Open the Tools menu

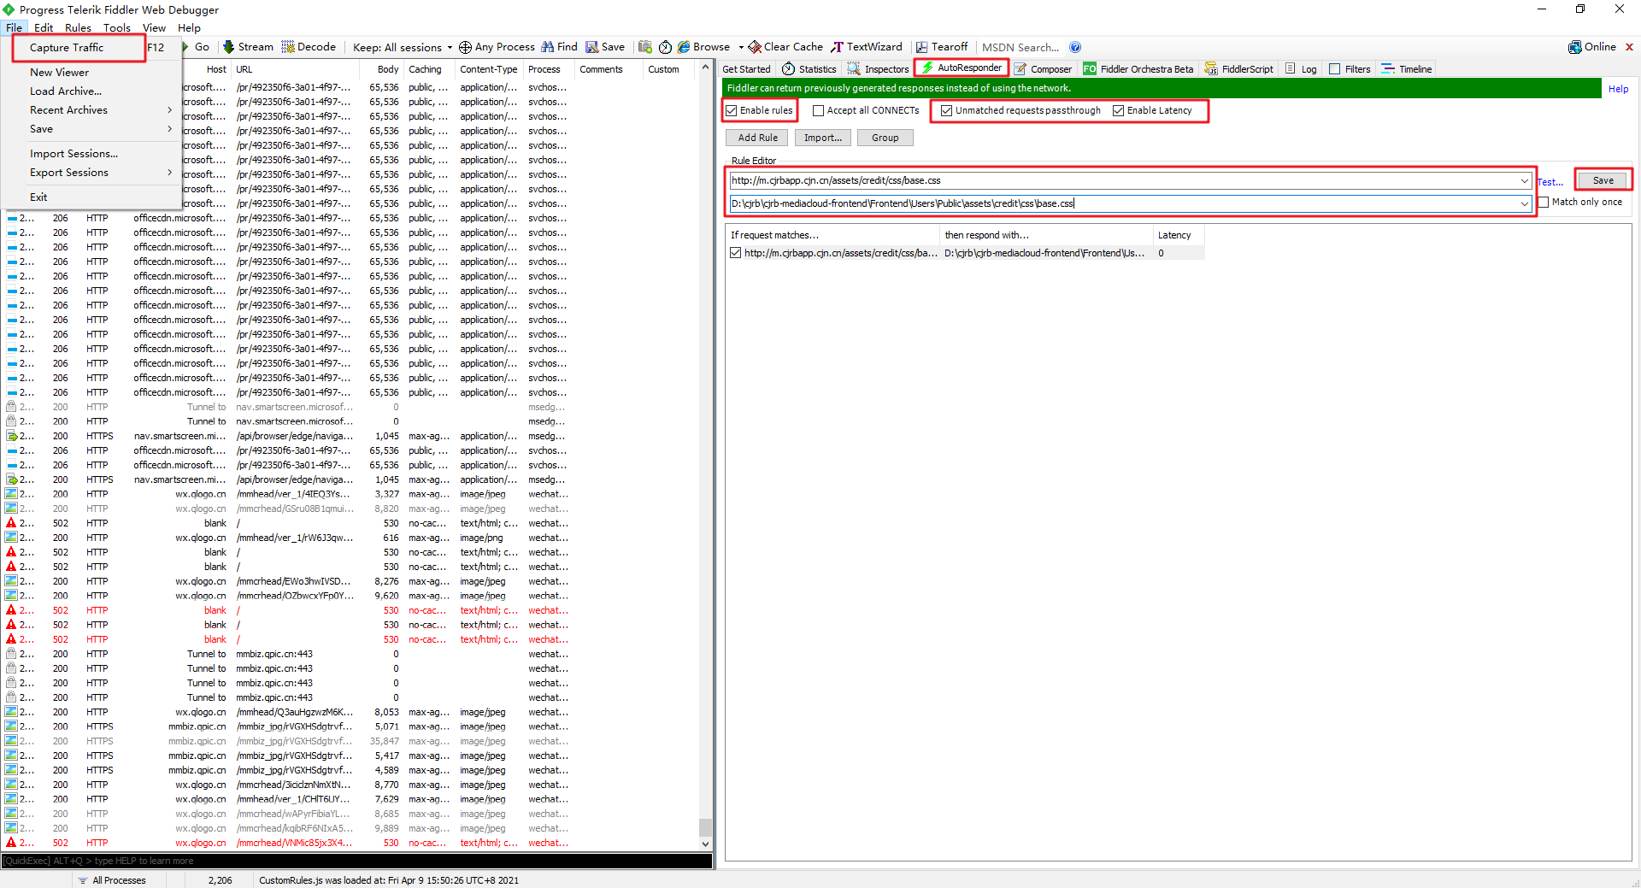(117, 27)
